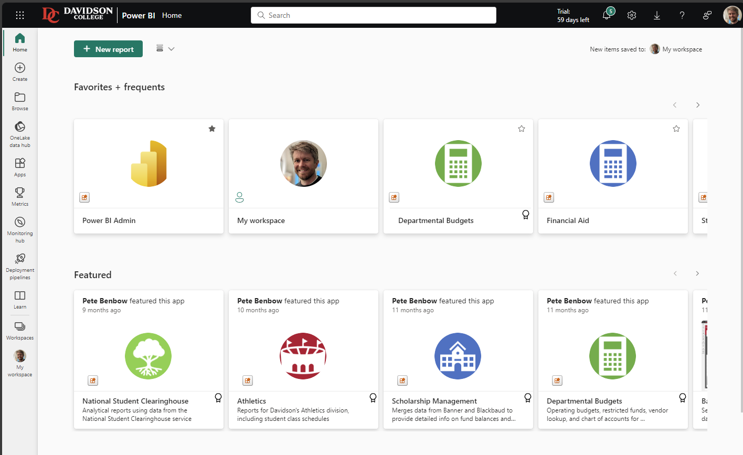Click Trial: 59 days left

pos(573,15)
